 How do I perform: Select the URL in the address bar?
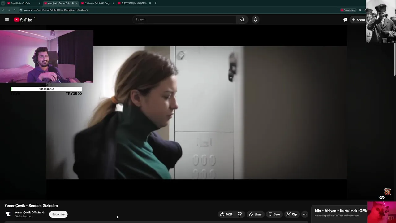pos(56,10)
